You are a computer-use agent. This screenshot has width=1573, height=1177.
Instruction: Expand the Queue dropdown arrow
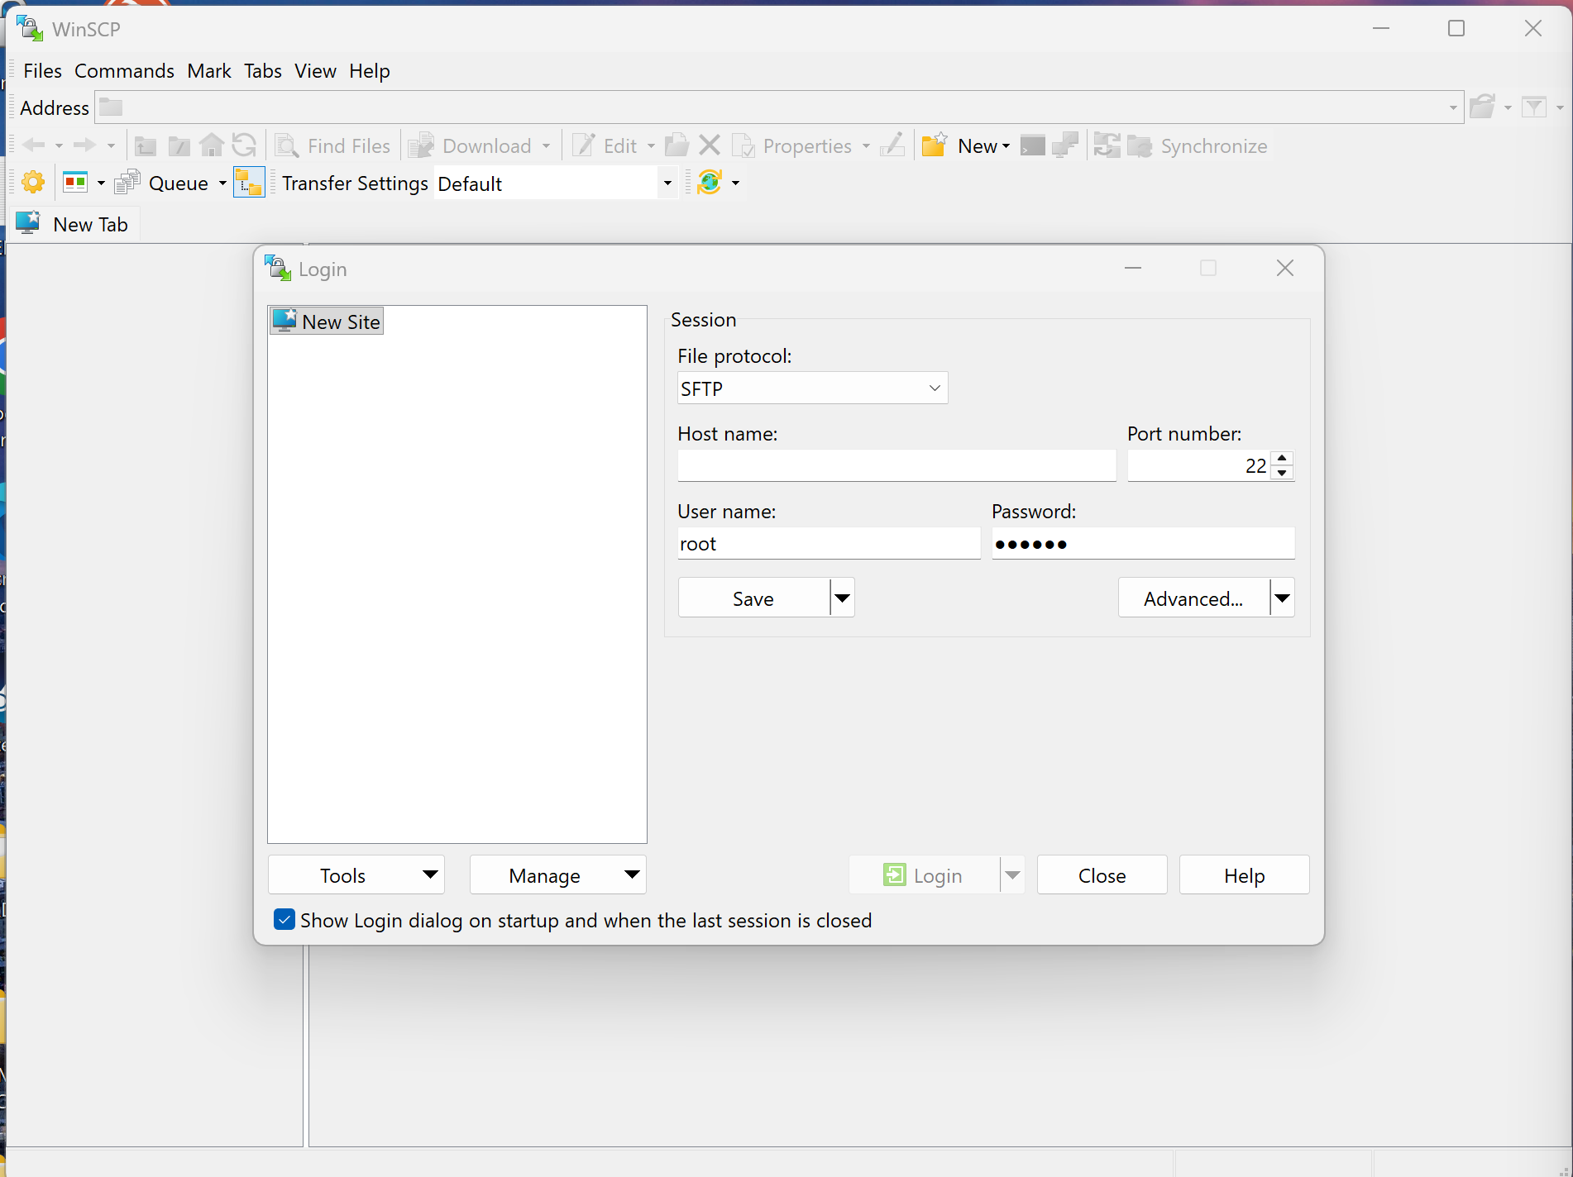(222, 183)
